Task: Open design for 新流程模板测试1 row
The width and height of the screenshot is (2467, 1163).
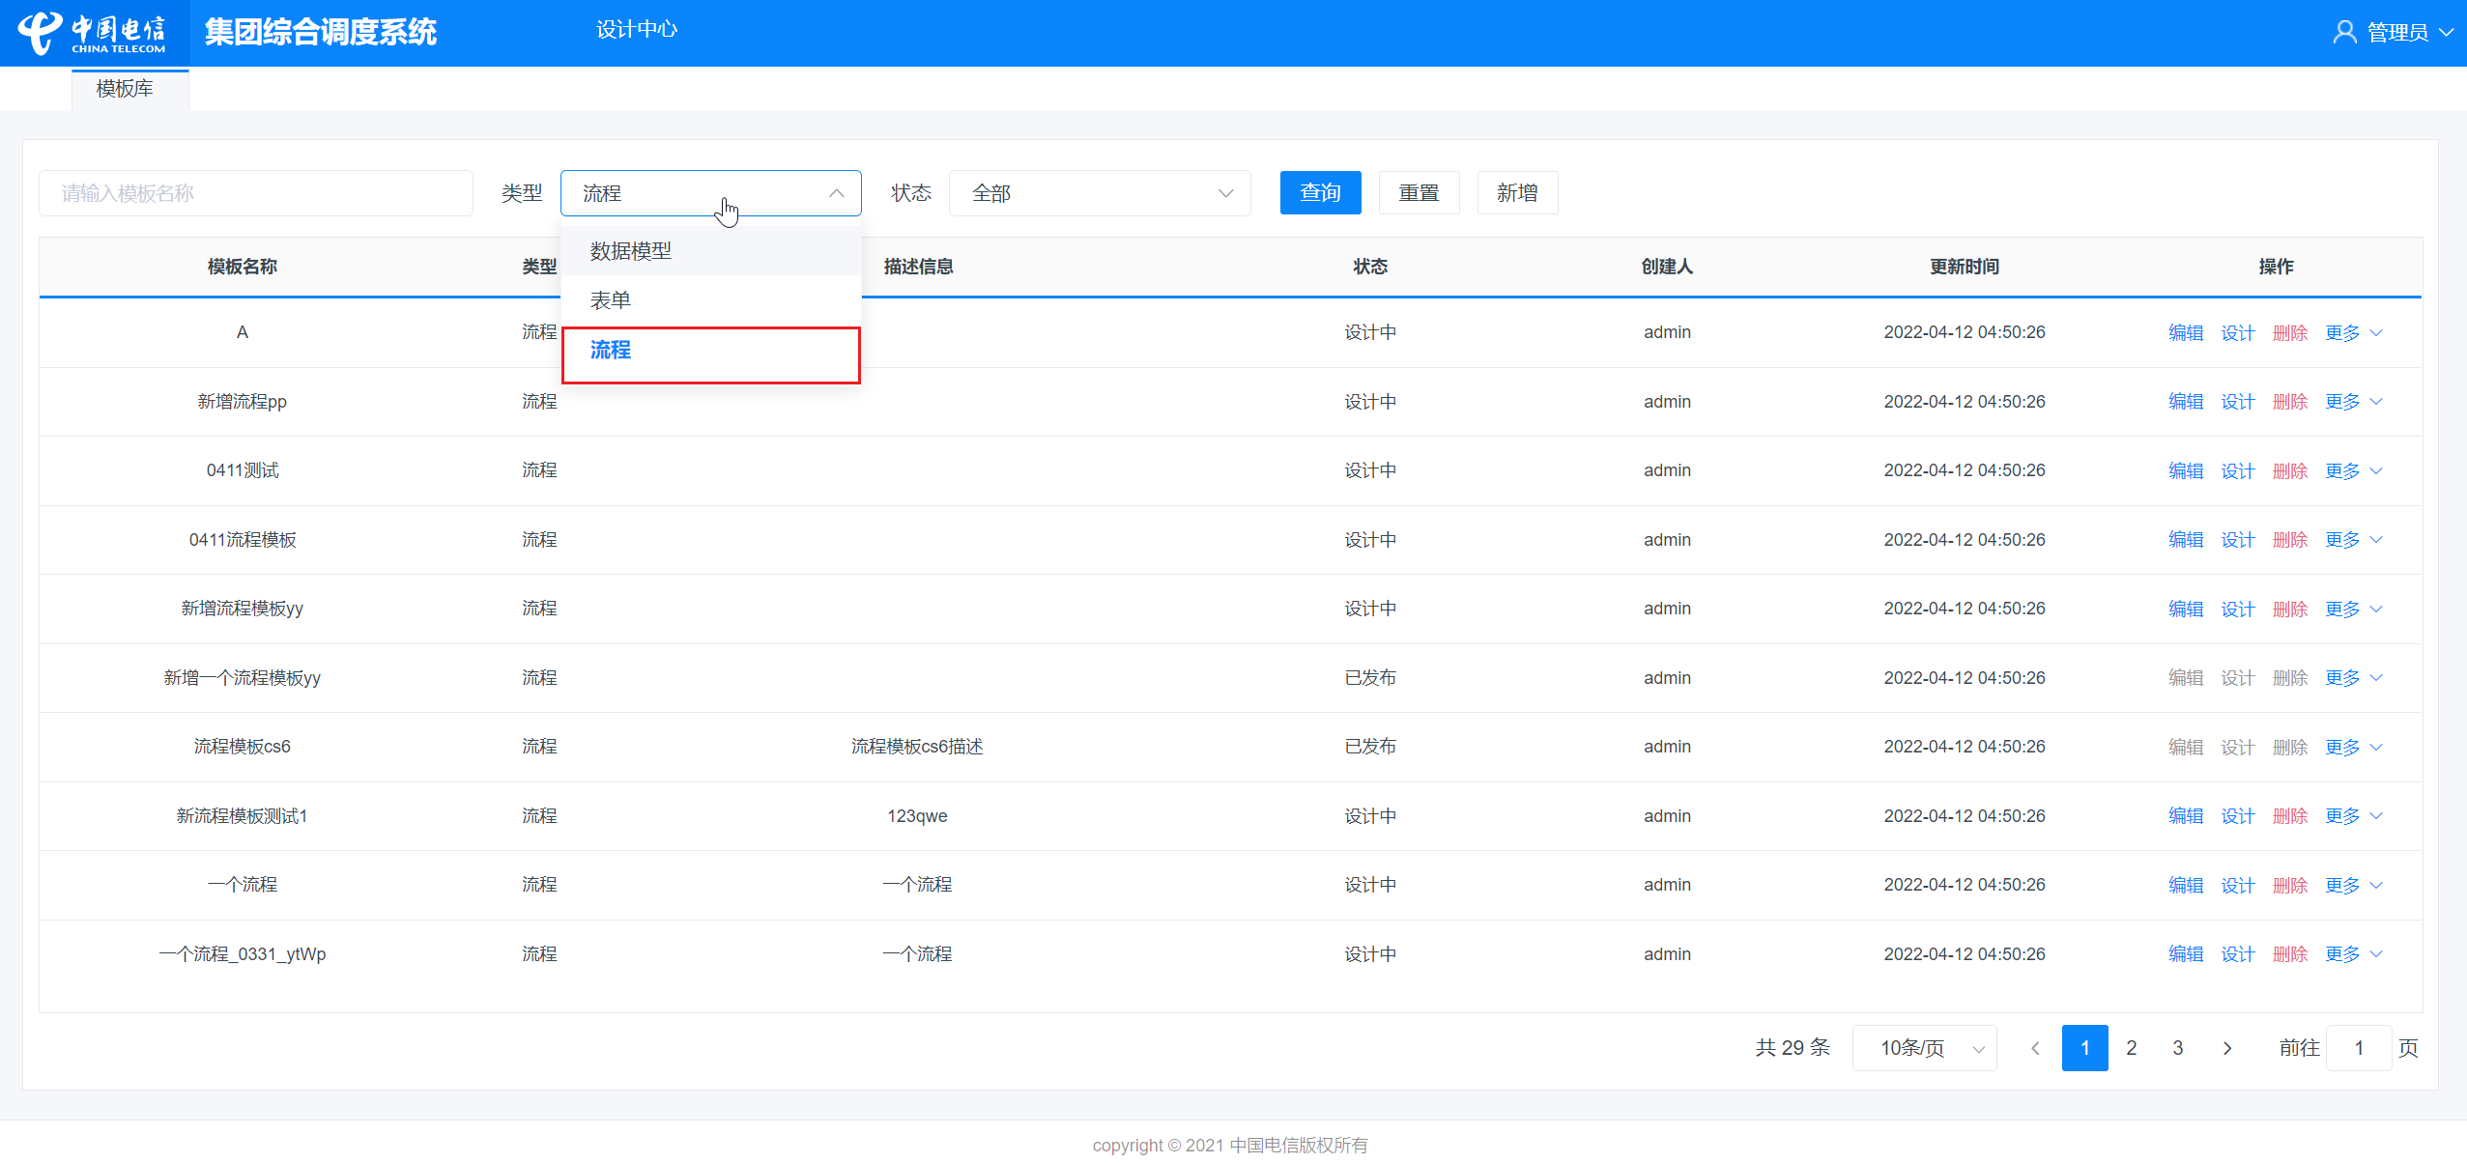Action: point(2237,816)
